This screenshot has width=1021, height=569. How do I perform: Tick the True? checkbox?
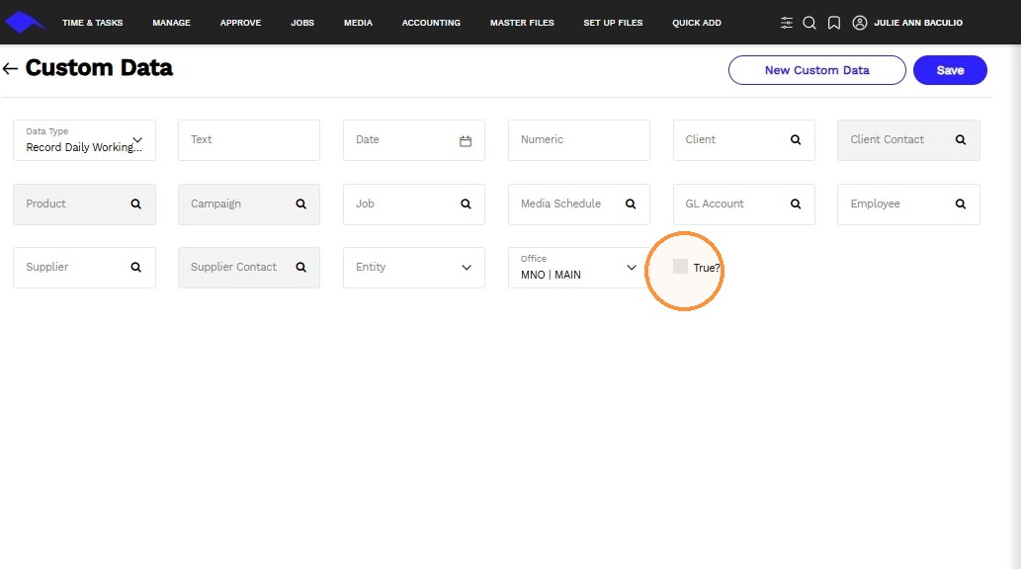680,267
